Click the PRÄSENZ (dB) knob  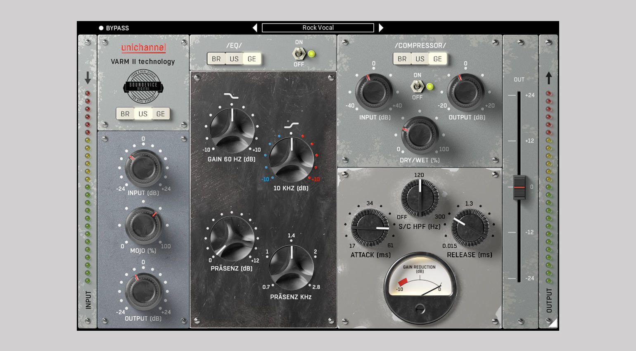(232, 238)
